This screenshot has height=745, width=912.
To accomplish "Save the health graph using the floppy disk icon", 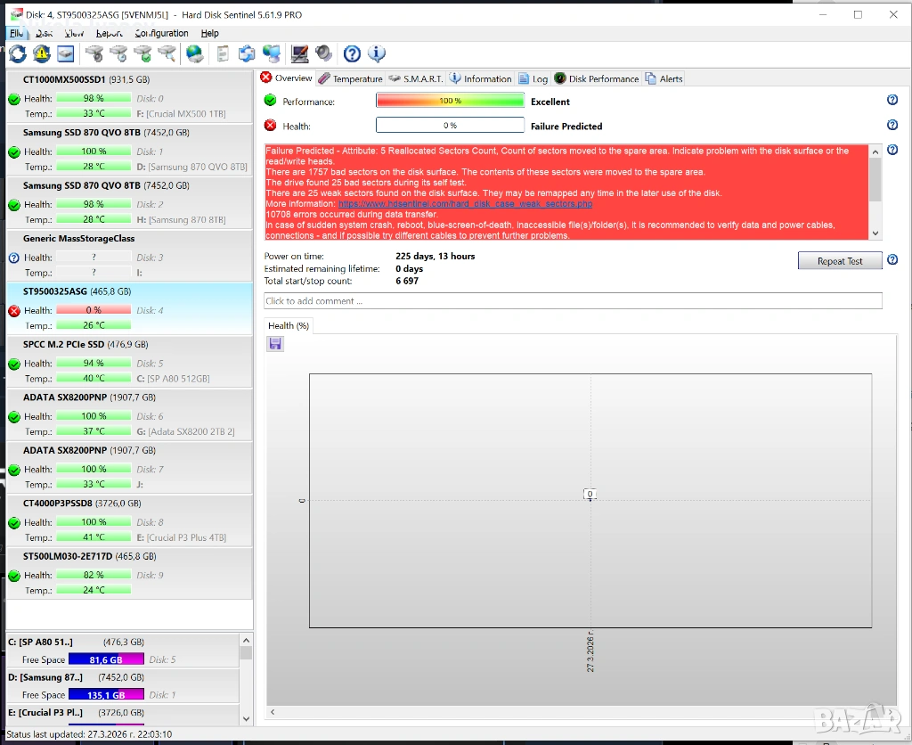I will 275,344.
